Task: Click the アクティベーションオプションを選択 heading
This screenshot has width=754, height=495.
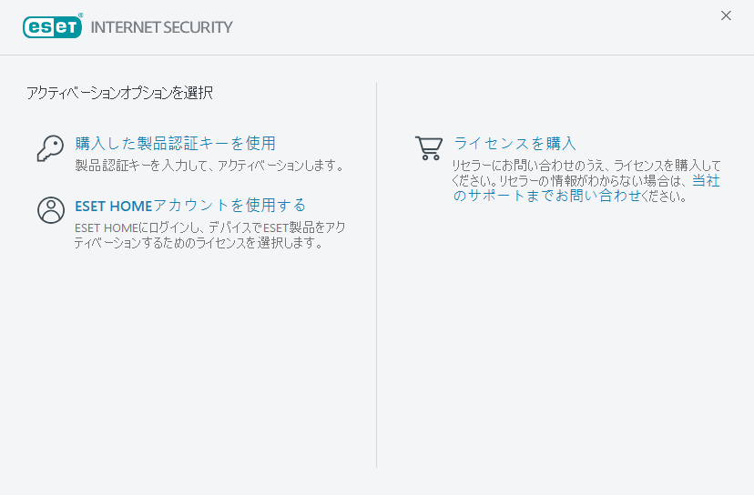Action: pyautogui.click(x=120, y=92)
